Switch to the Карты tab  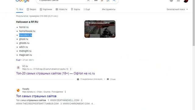(x=76, y=9)
